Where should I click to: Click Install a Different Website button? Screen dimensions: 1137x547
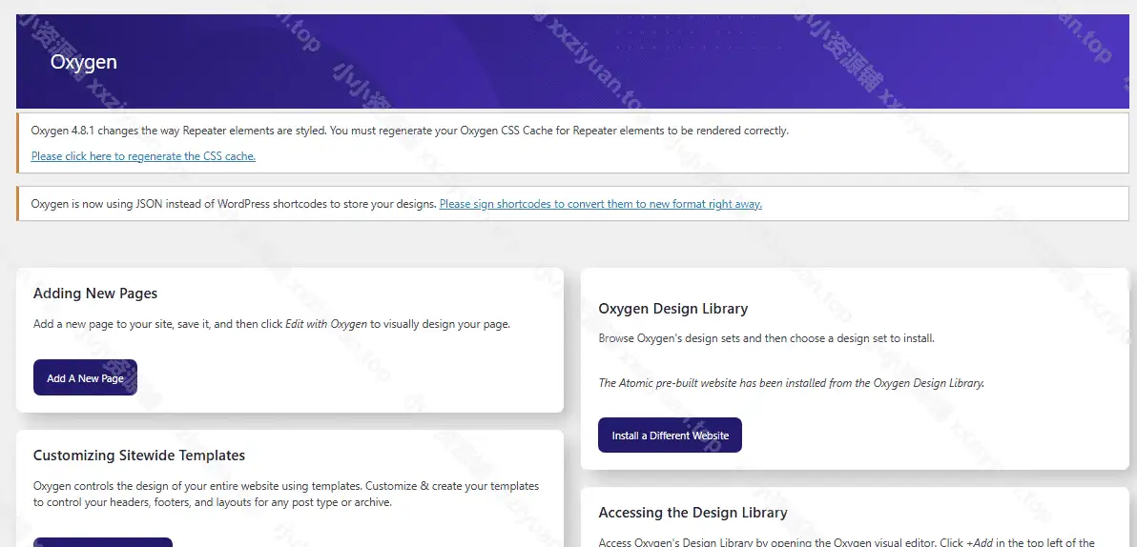[670, 436]
